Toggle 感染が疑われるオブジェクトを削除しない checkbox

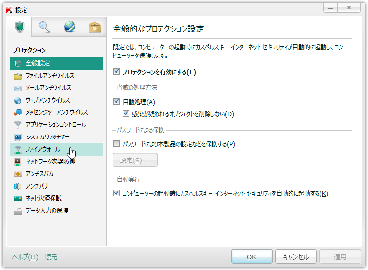tap(126, 114)
